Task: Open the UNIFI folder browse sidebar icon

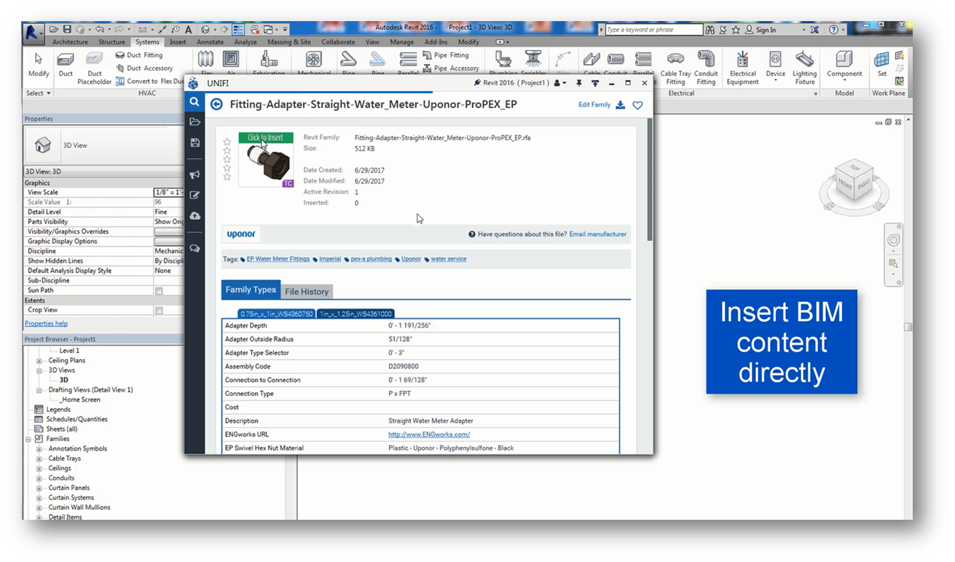Action: 194,122
